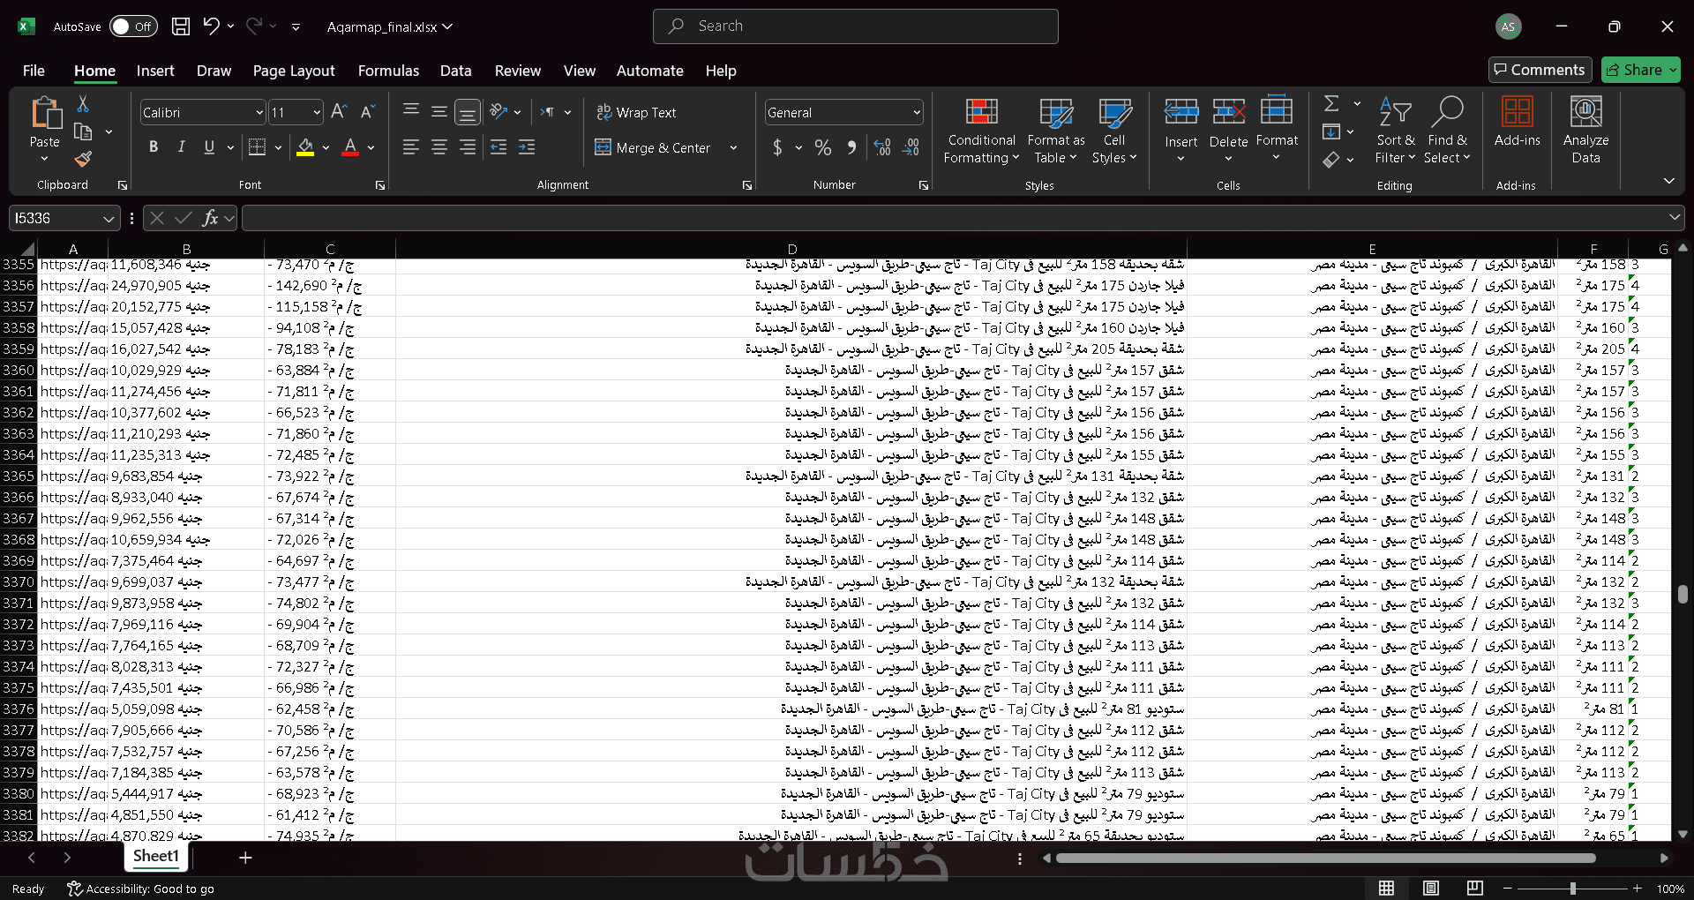This screenshot has width=1694, height=900.
Task: Open the Sort & Filter dropdown
Action: 1395,131
